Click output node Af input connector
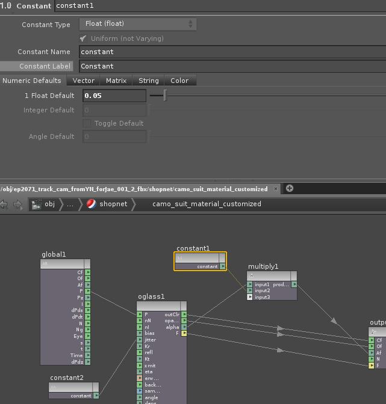386x404 pixels. [x=372, y=353]
